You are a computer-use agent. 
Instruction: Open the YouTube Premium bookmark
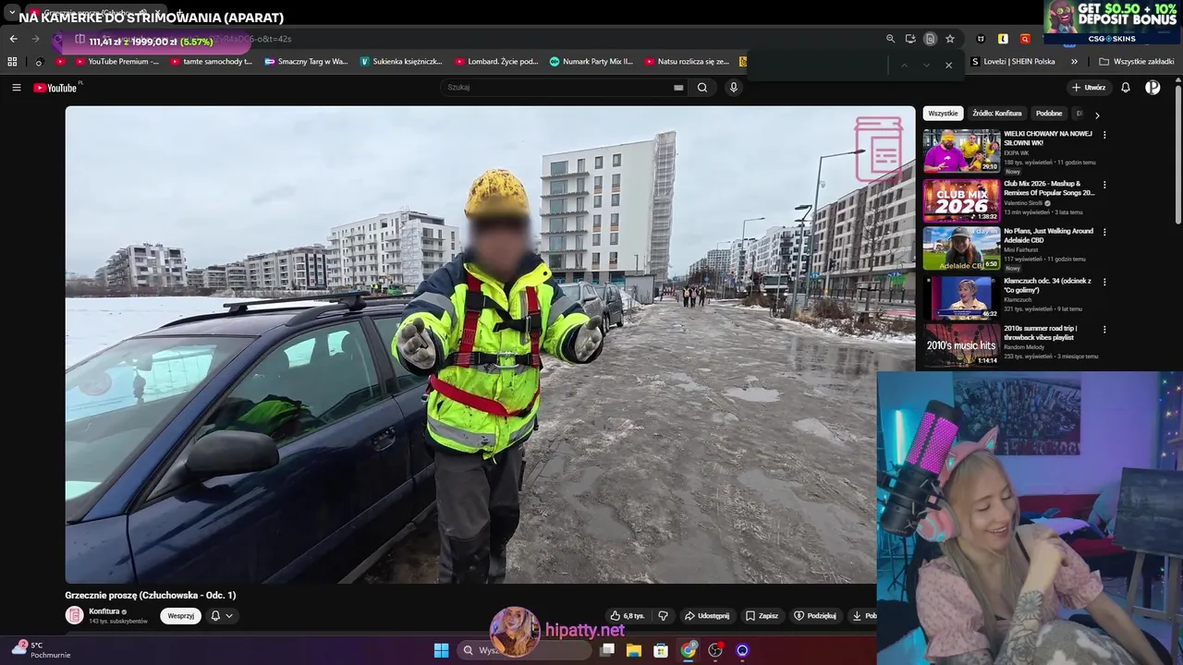tap(117, 62)
